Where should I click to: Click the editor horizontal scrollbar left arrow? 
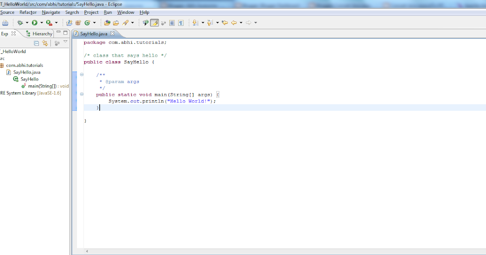pyautogui.click(x=87, y=251)
